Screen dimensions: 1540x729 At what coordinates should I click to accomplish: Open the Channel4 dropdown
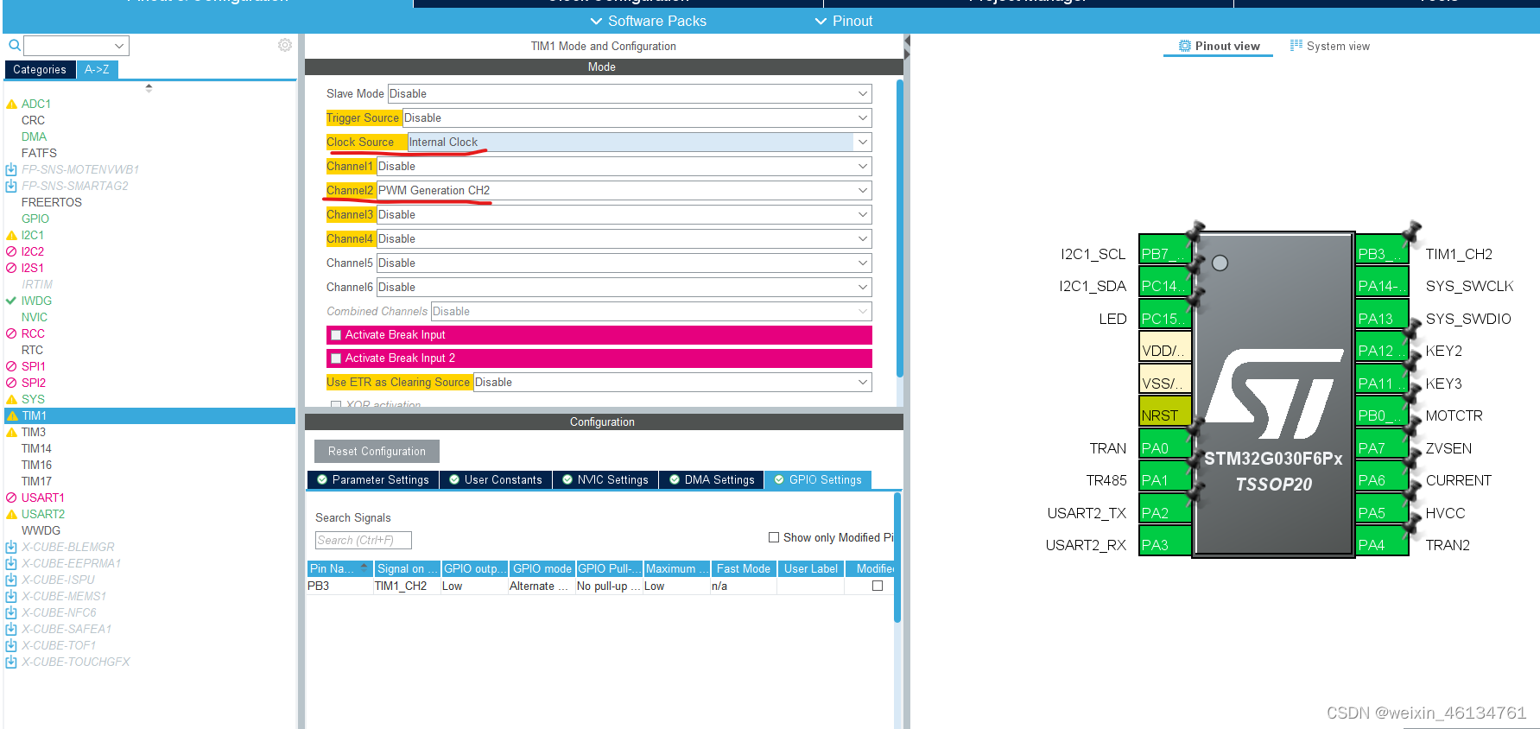624,238
